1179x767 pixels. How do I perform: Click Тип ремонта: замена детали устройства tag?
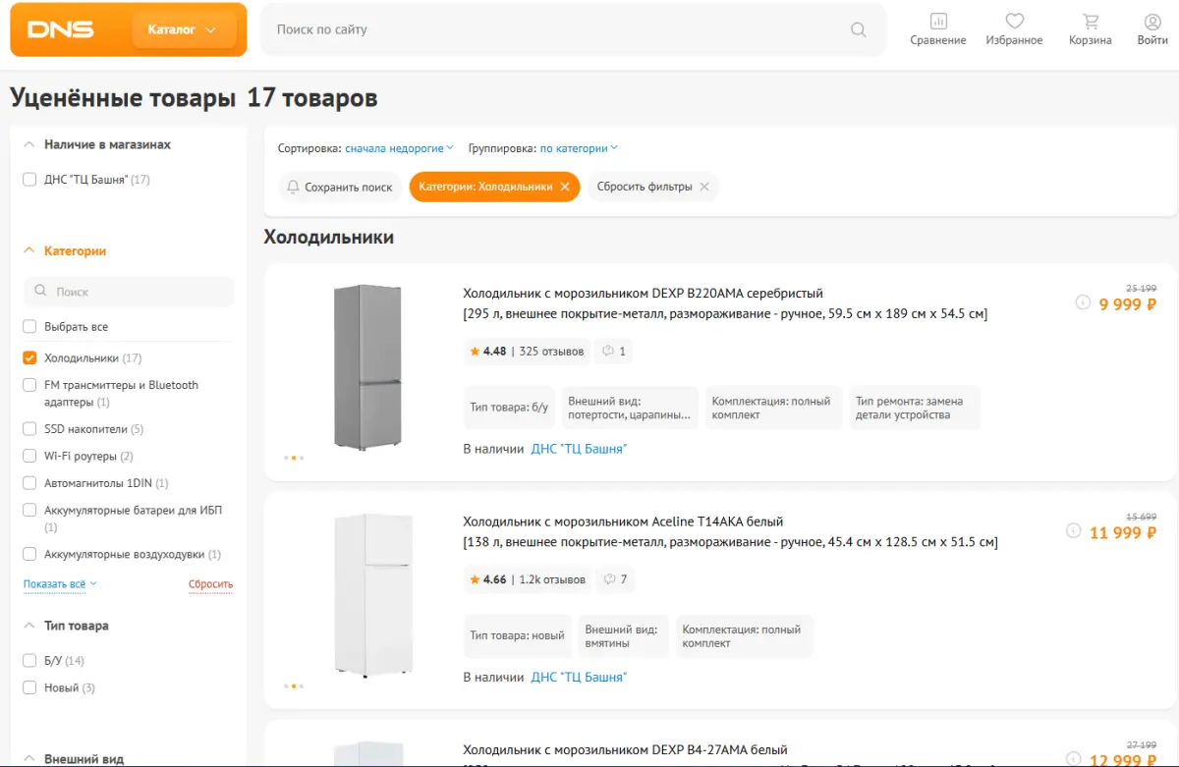point(915,408)
